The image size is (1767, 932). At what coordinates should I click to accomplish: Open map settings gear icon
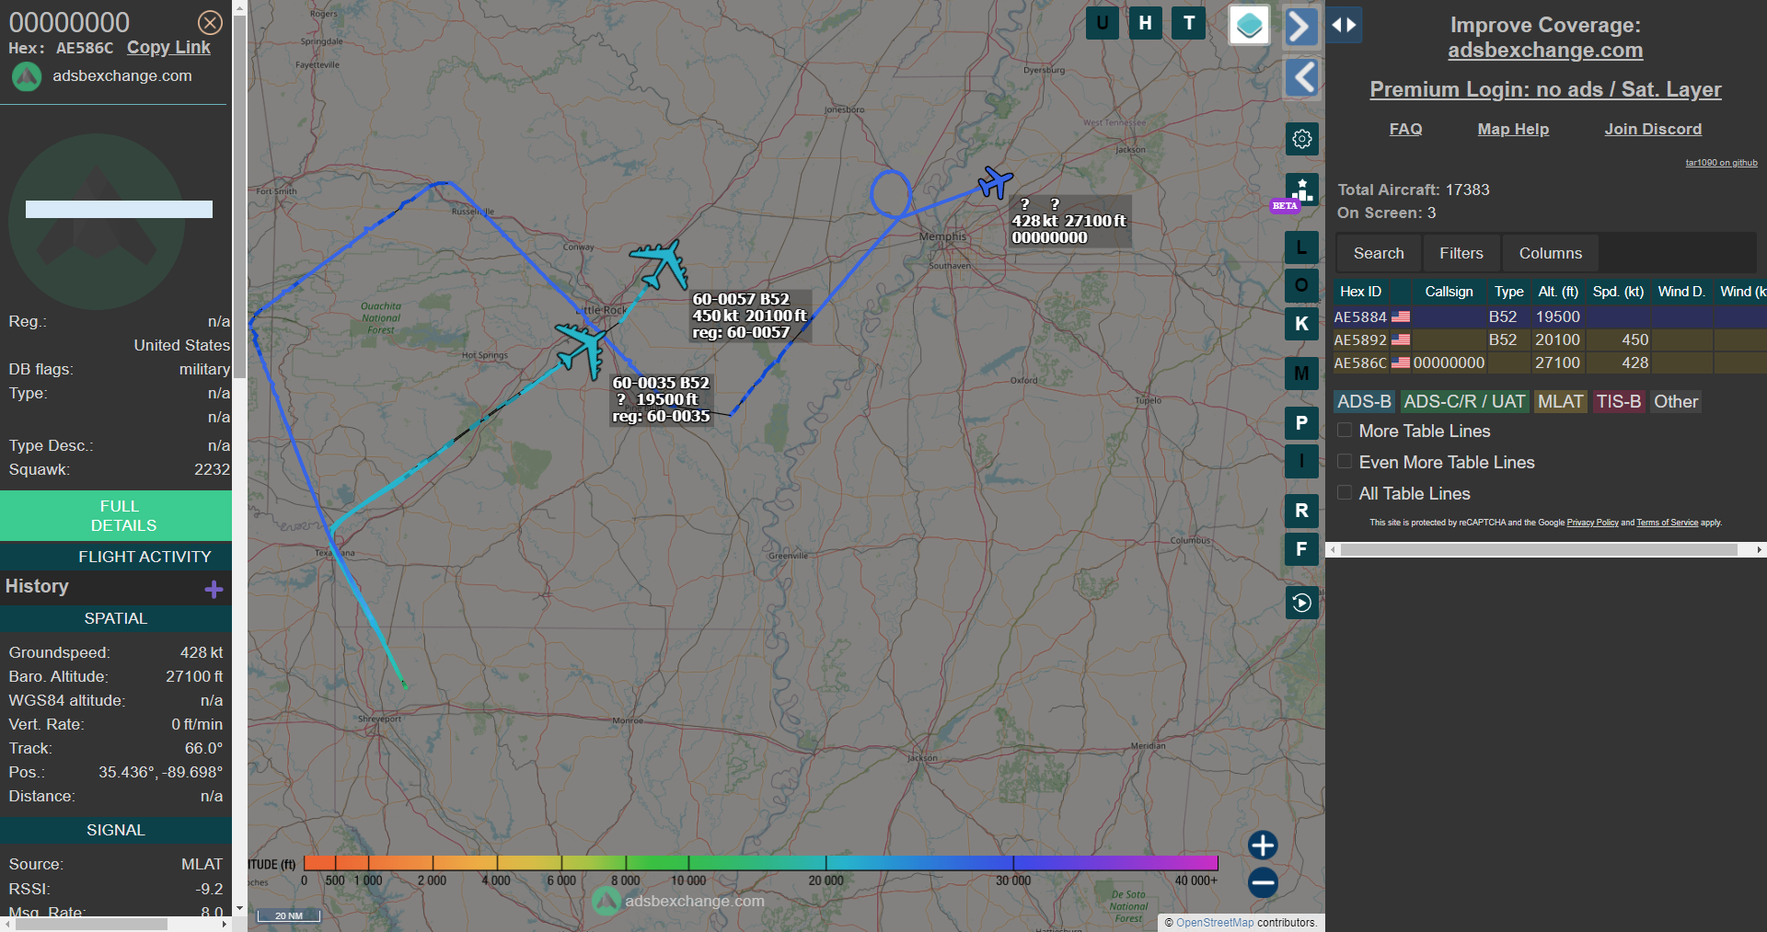click(1301, 139)
